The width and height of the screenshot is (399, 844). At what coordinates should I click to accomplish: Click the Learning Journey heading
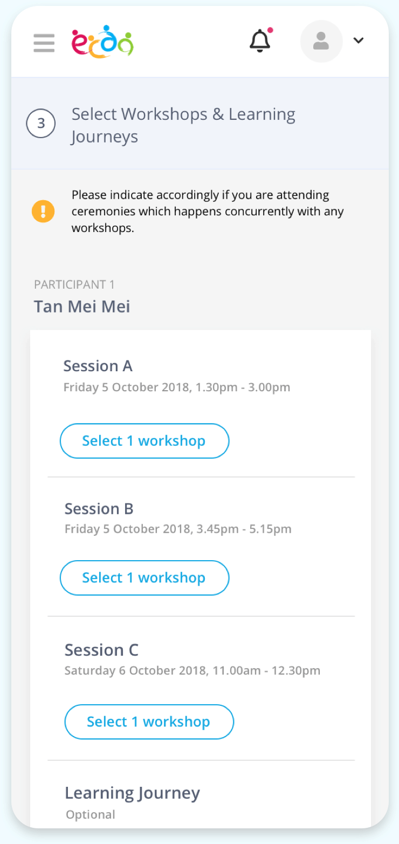coord(132,793)
